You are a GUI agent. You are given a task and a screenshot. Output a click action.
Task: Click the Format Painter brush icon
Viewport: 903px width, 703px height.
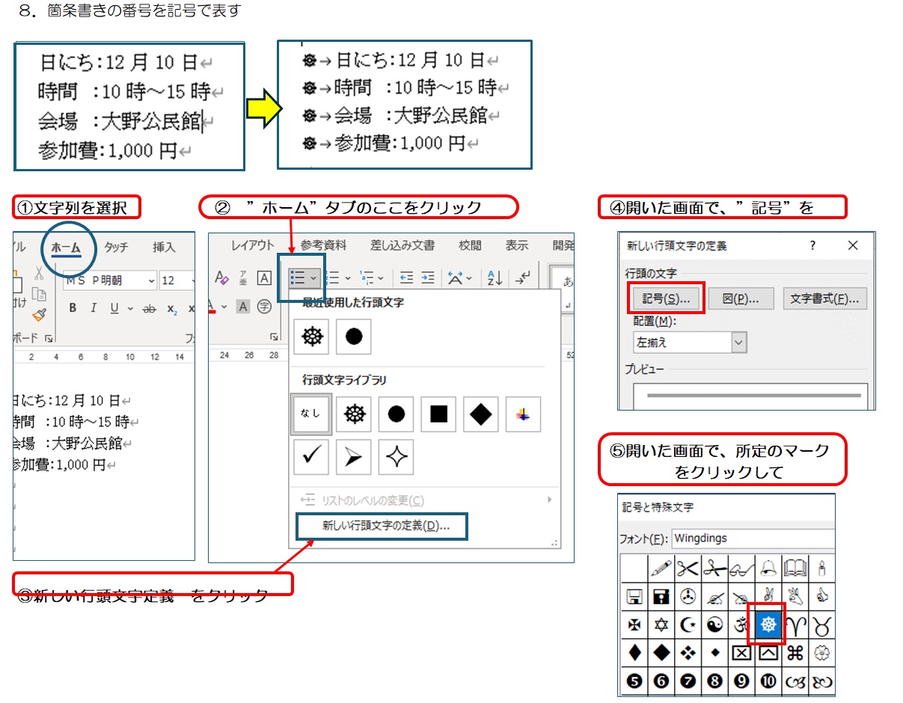[39, 314]
